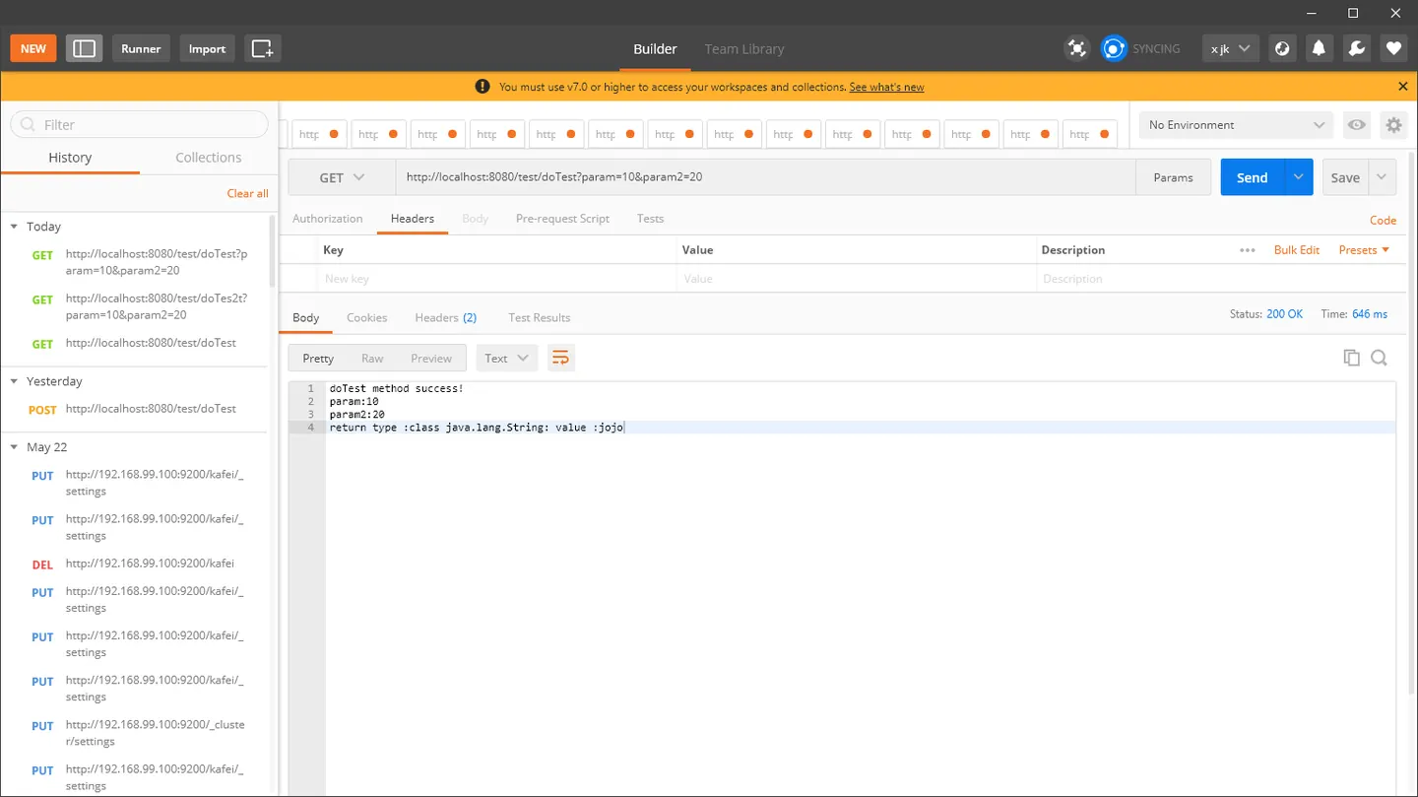1418x797 pixels.
Task: Open Text format dropdown in response
Action: [507, 358]
